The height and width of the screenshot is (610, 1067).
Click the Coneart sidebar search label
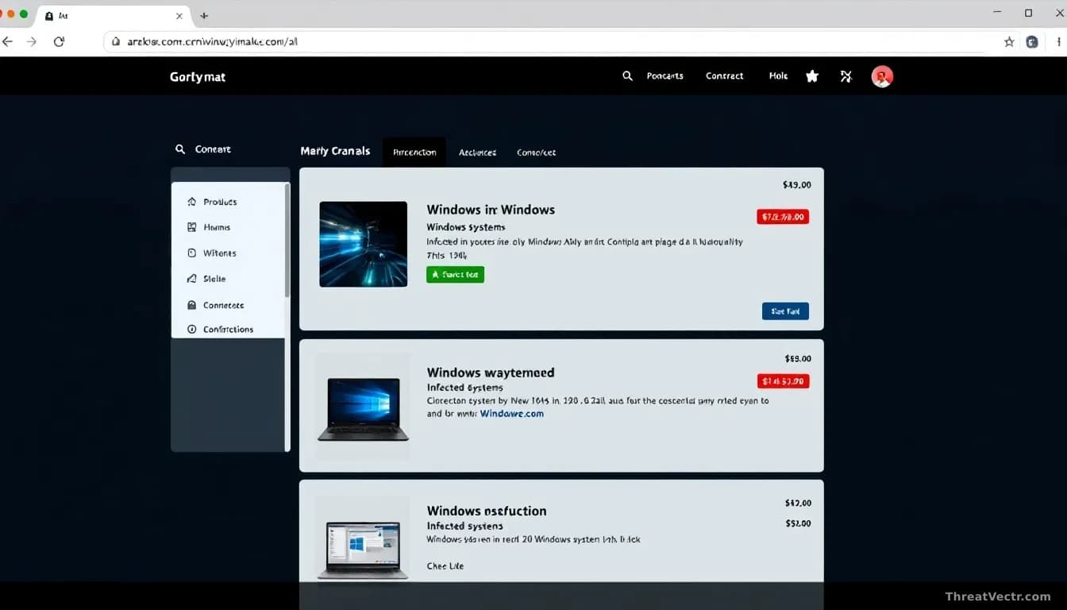coord(213,149)
